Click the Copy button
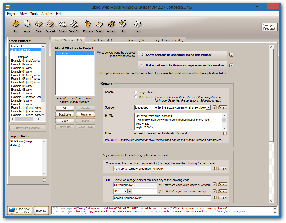The image size is (286, 223). (x=65, y=121)
